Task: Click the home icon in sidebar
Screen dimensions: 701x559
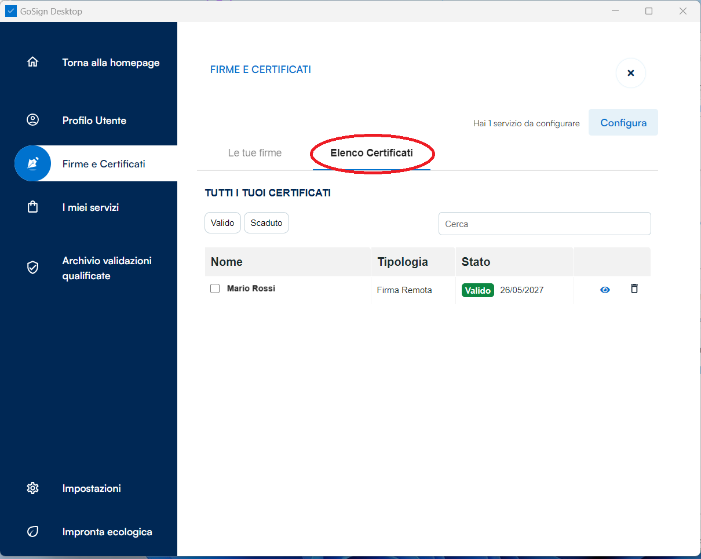Action: (x=33, y=62)
